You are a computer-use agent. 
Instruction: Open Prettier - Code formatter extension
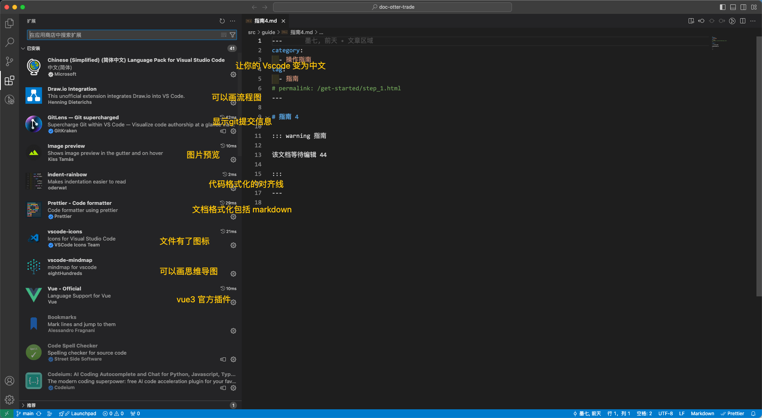[x=130, y=210]
